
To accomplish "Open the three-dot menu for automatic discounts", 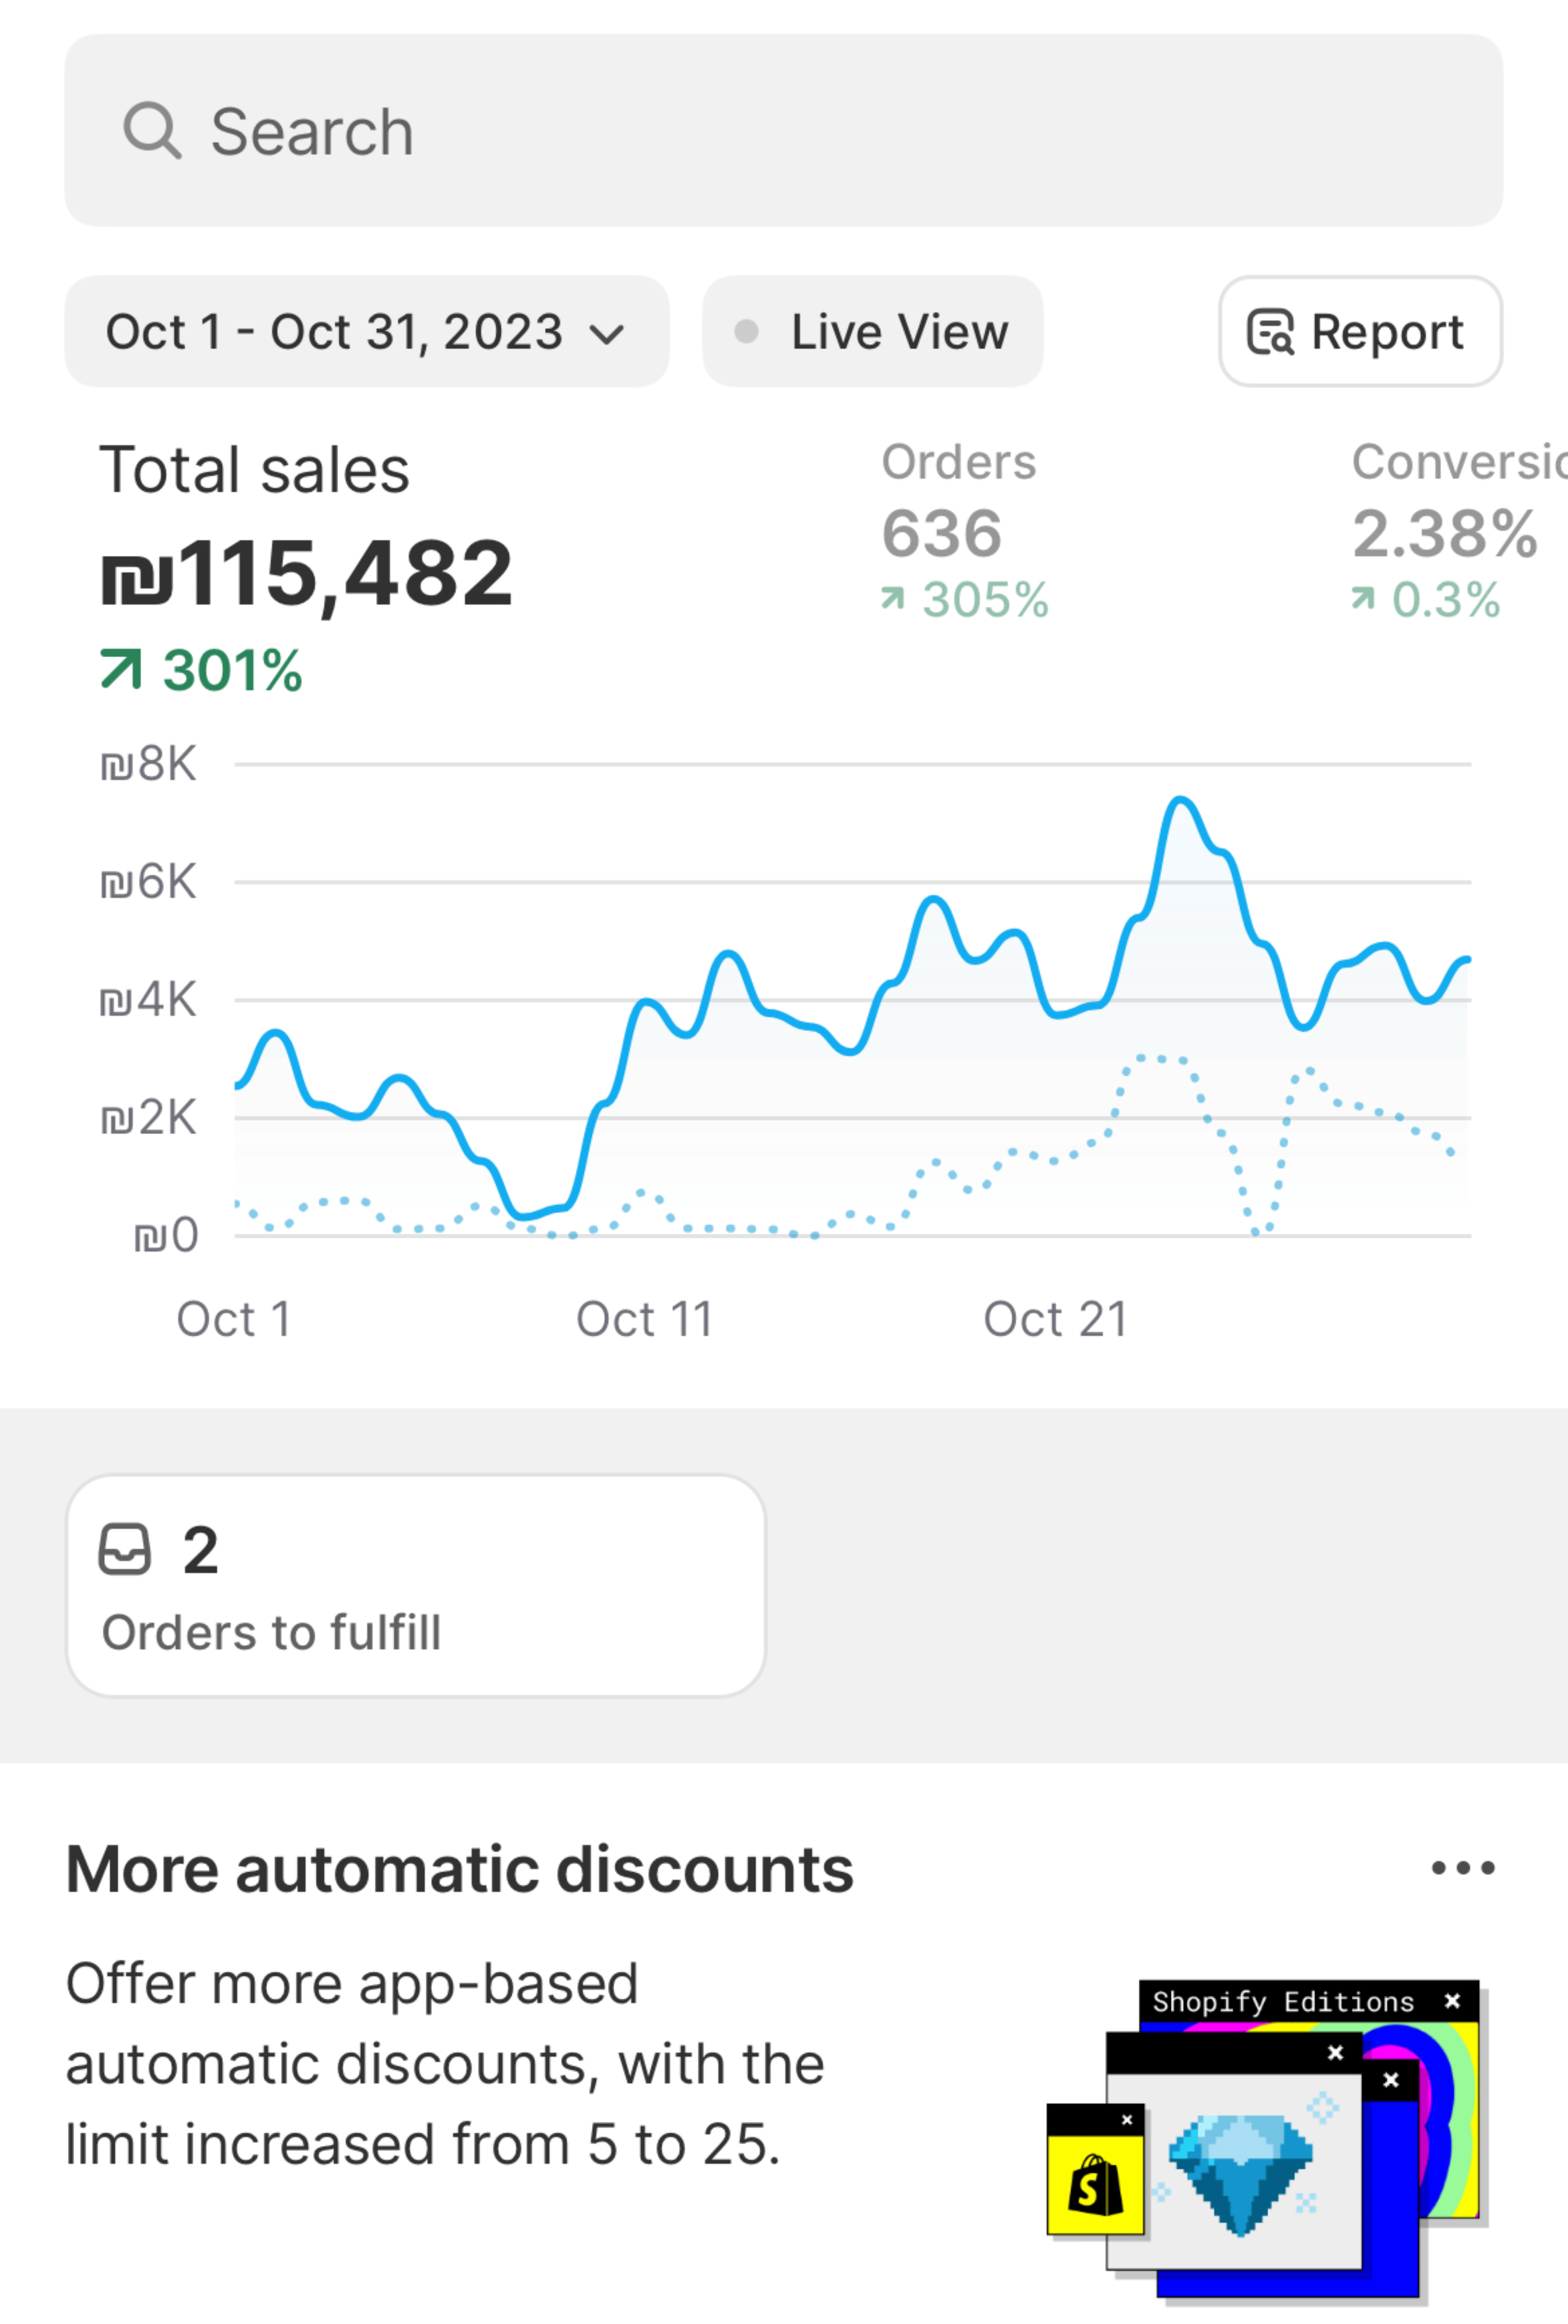I will click(x=1462, y=1868).
